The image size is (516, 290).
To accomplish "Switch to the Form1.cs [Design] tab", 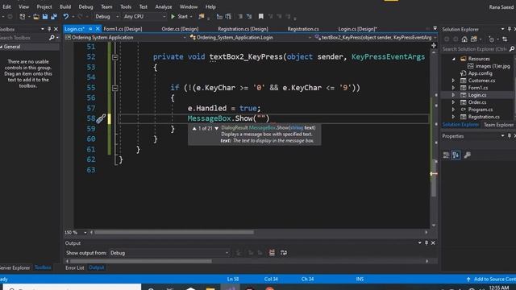I will pyautogui.click(x=123, y=29).
